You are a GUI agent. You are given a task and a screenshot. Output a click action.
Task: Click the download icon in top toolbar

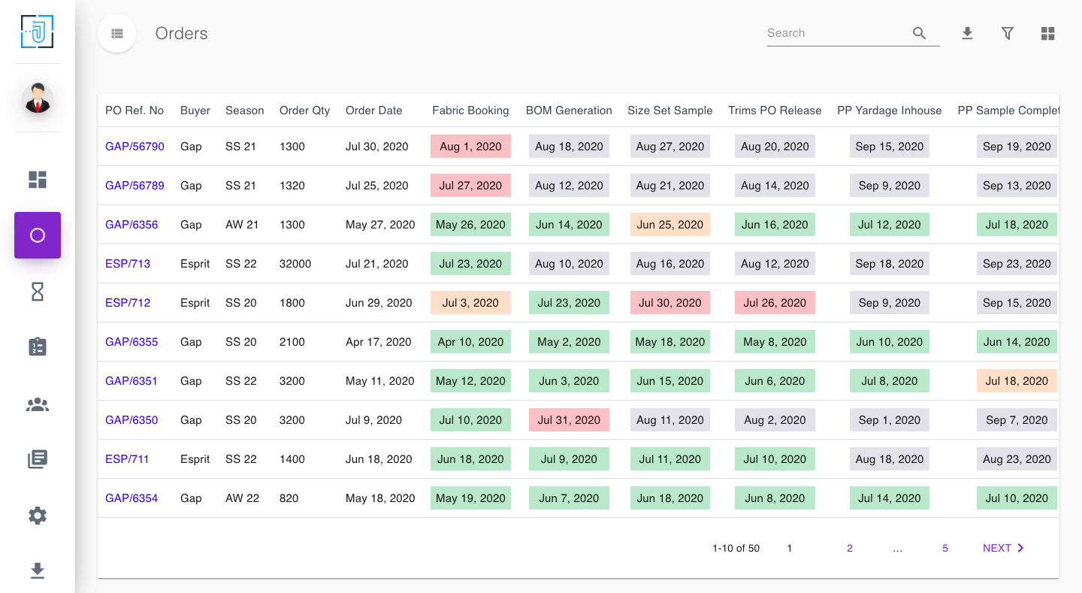968,33
